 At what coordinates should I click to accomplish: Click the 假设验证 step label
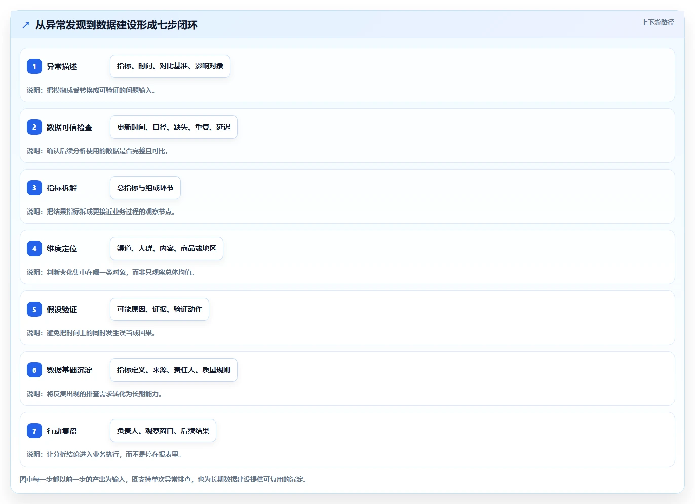pos(62,309)
